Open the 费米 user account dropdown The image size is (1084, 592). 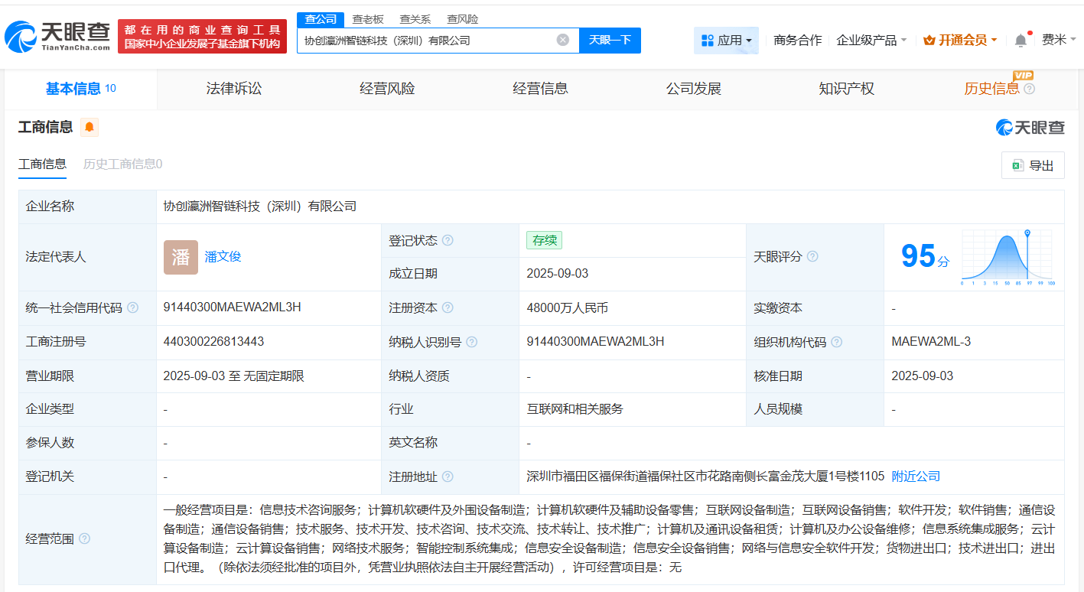pos(1059,41)
